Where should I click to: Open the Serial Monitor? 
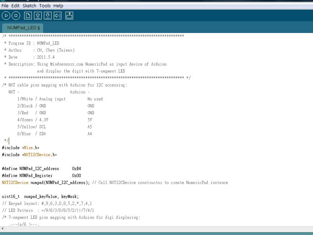pos(69,15)
